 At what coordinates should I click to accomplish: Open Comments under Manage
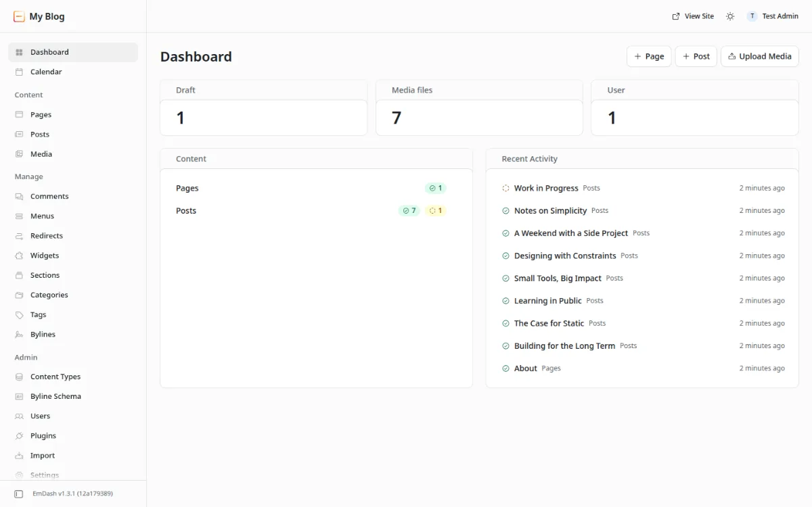(x=73, y=197)
